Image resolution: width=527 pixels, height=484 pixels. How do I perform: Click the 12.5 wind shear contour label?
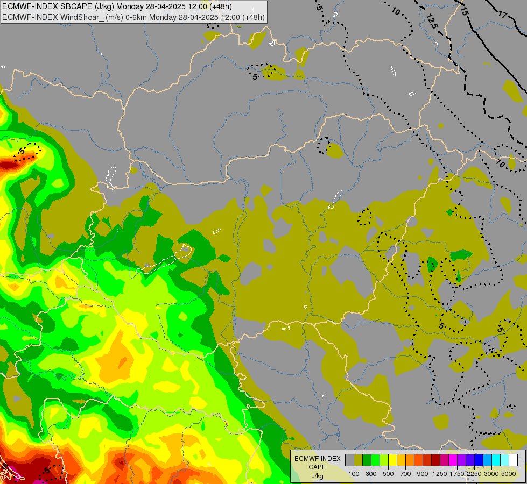pos(432,21)
